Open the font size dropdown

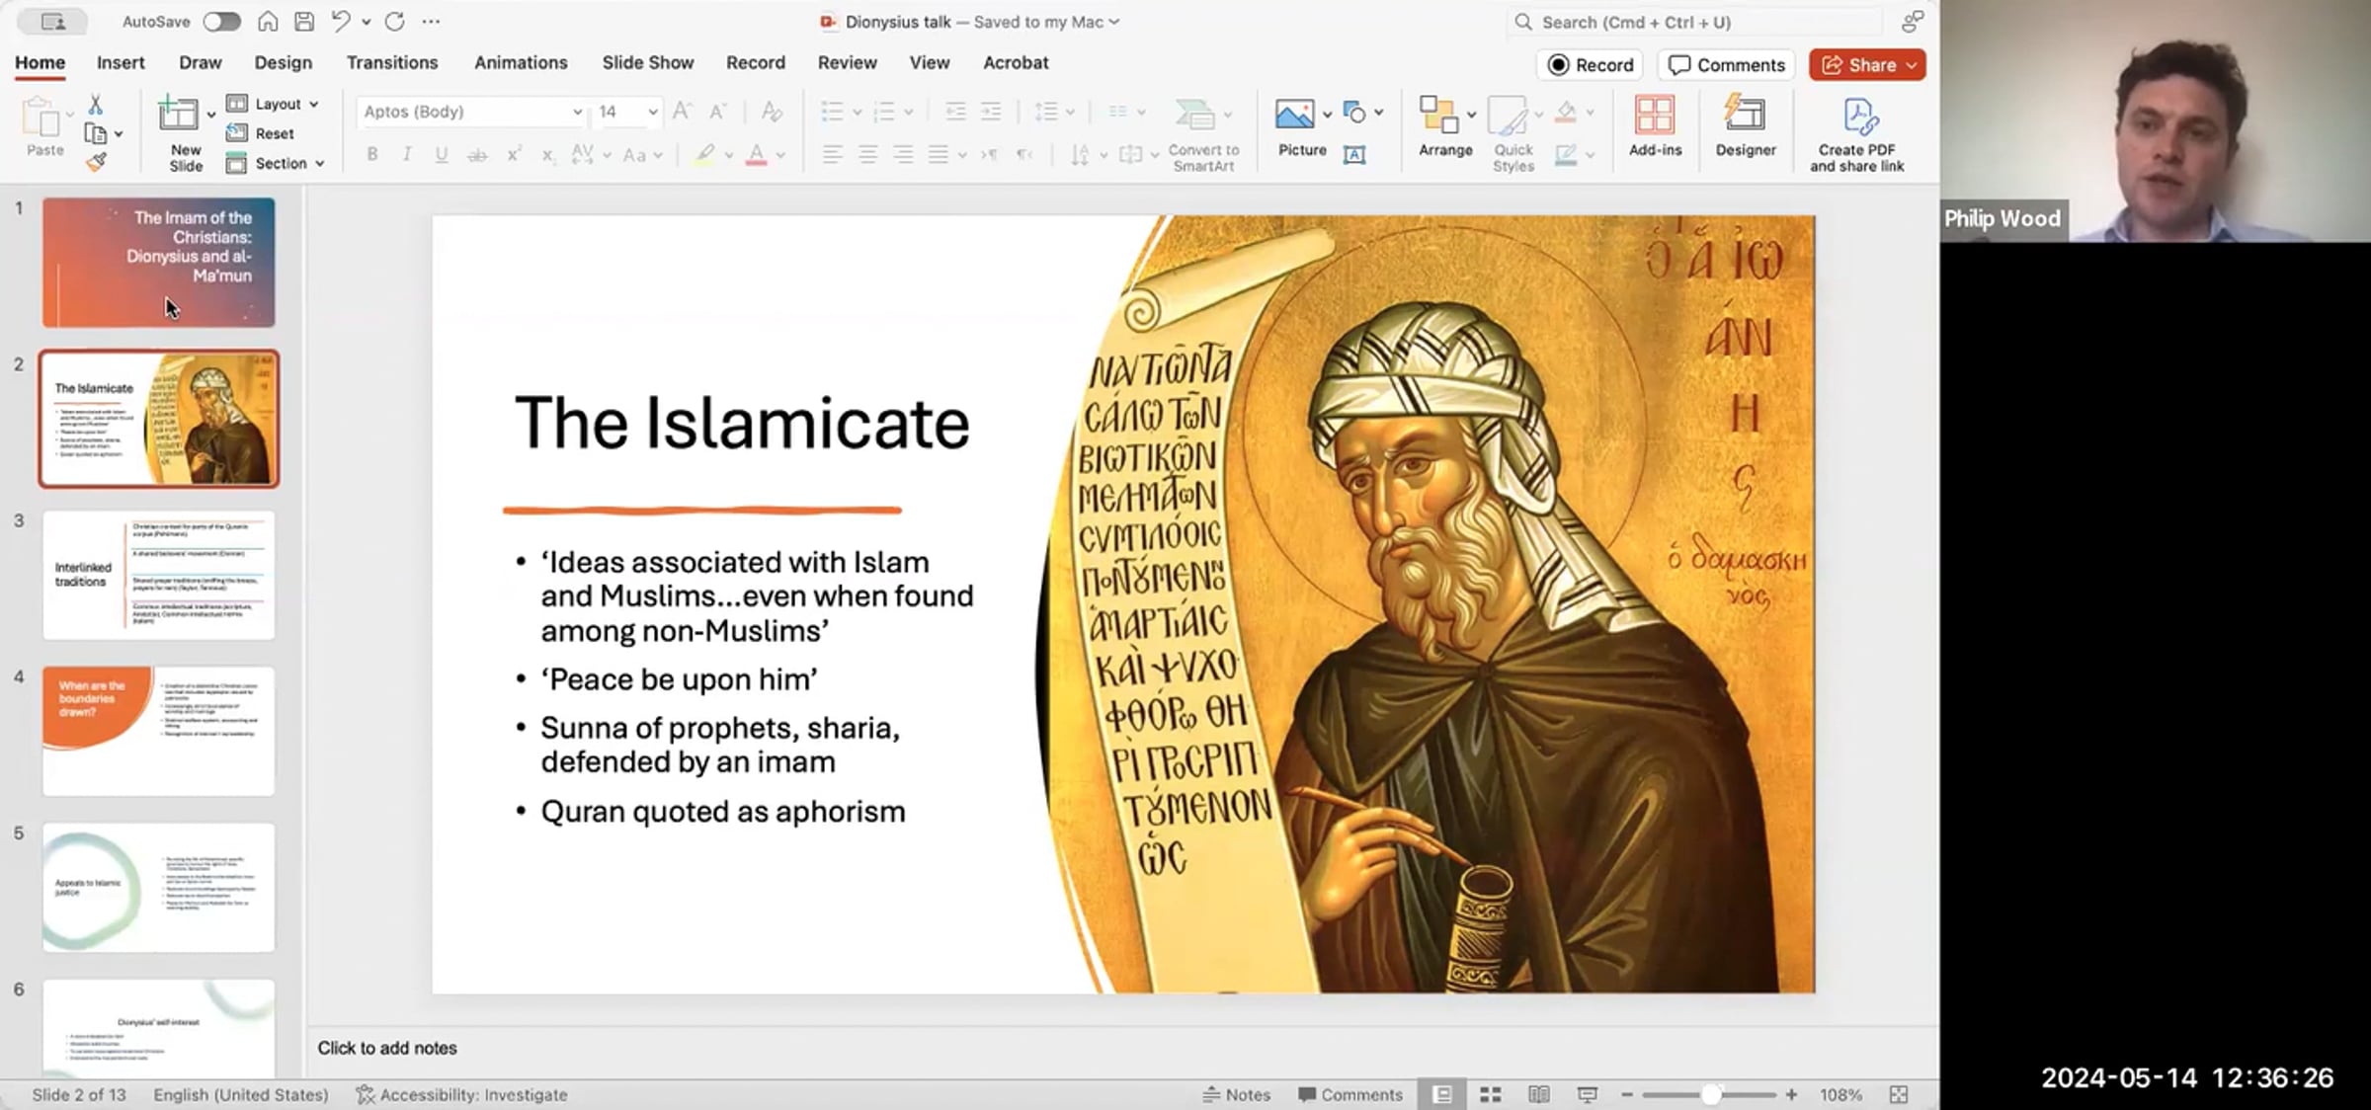(x=653, y=112)
